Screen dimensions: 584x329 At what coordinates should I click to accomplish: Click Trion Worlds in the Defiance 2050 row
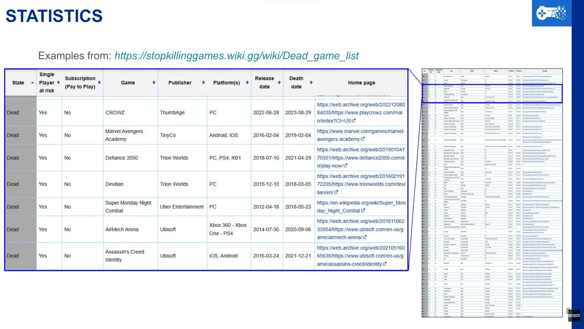click(x=174, y=158)
